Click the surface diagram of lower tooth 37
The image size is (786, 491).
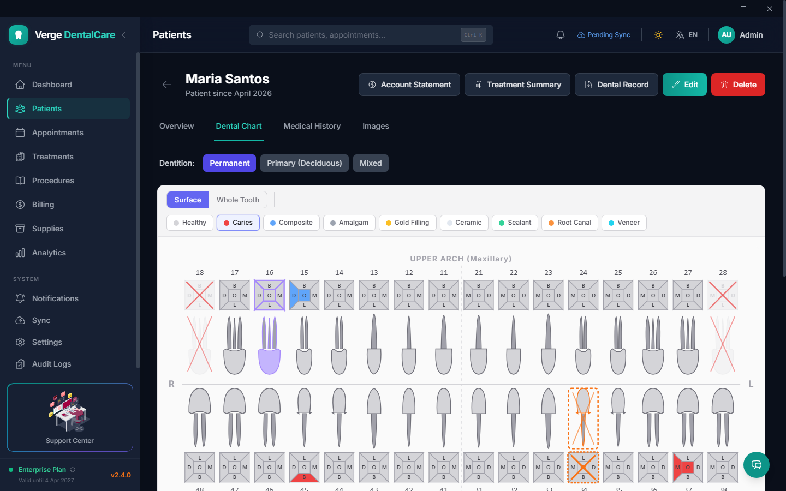[688, 468]
